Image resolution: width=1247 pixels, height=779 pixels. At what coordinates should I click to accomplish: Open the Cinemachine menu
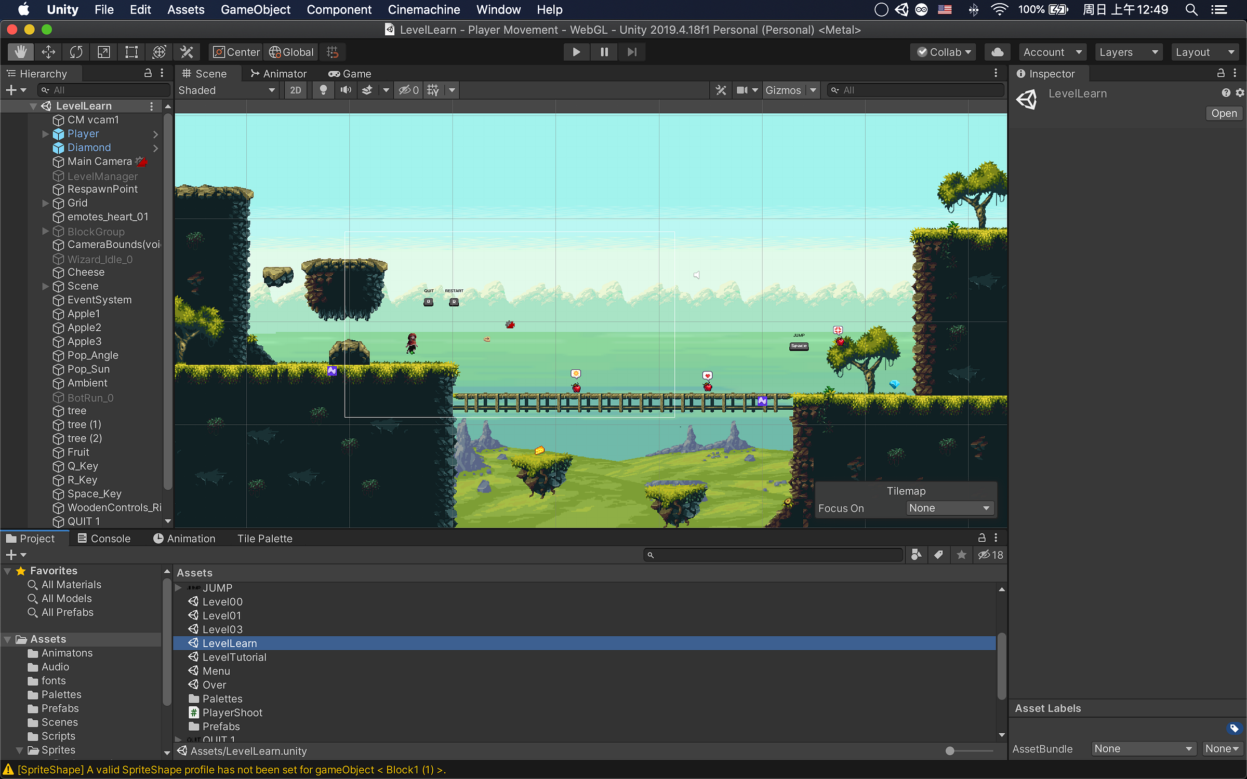coord(423,9)
